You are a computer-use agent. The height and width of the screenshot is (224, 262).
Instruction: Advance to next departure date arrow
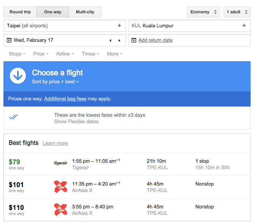click(x=119, y=40)
